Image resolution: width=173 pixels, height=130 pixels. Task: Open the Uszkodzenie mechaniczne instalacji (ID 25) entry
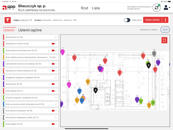click(x=31, y=64)
